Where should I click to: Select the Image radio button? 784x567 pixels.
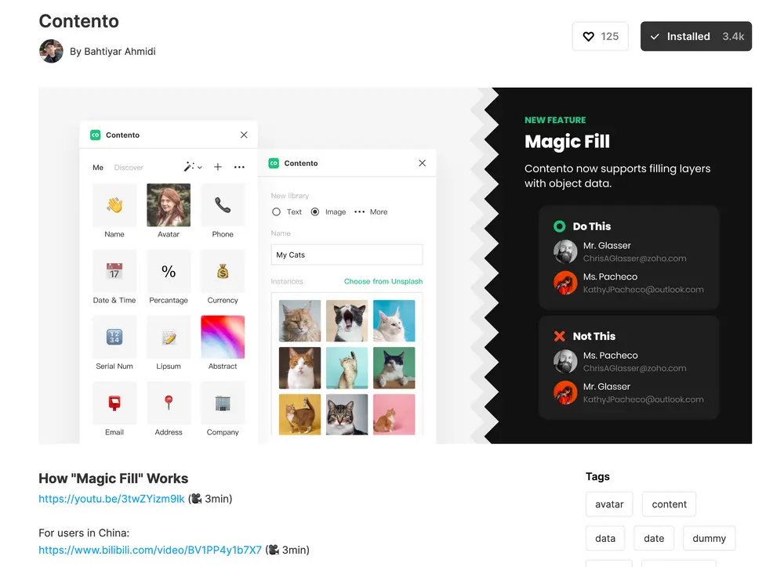click(x=314, y=211)
